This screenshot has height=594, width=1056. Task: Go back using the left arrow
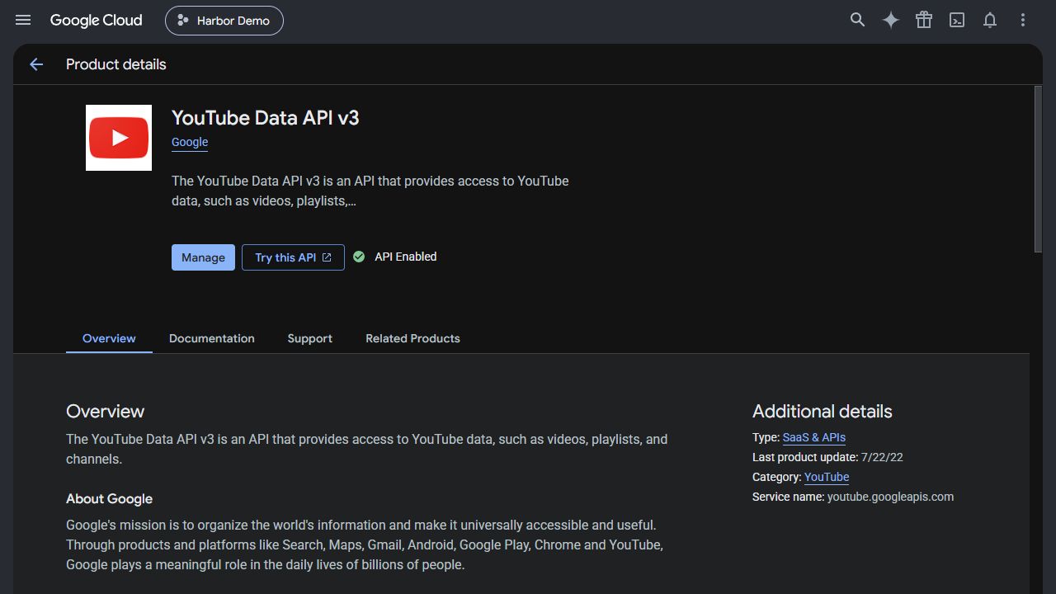[x=36, y=64]
